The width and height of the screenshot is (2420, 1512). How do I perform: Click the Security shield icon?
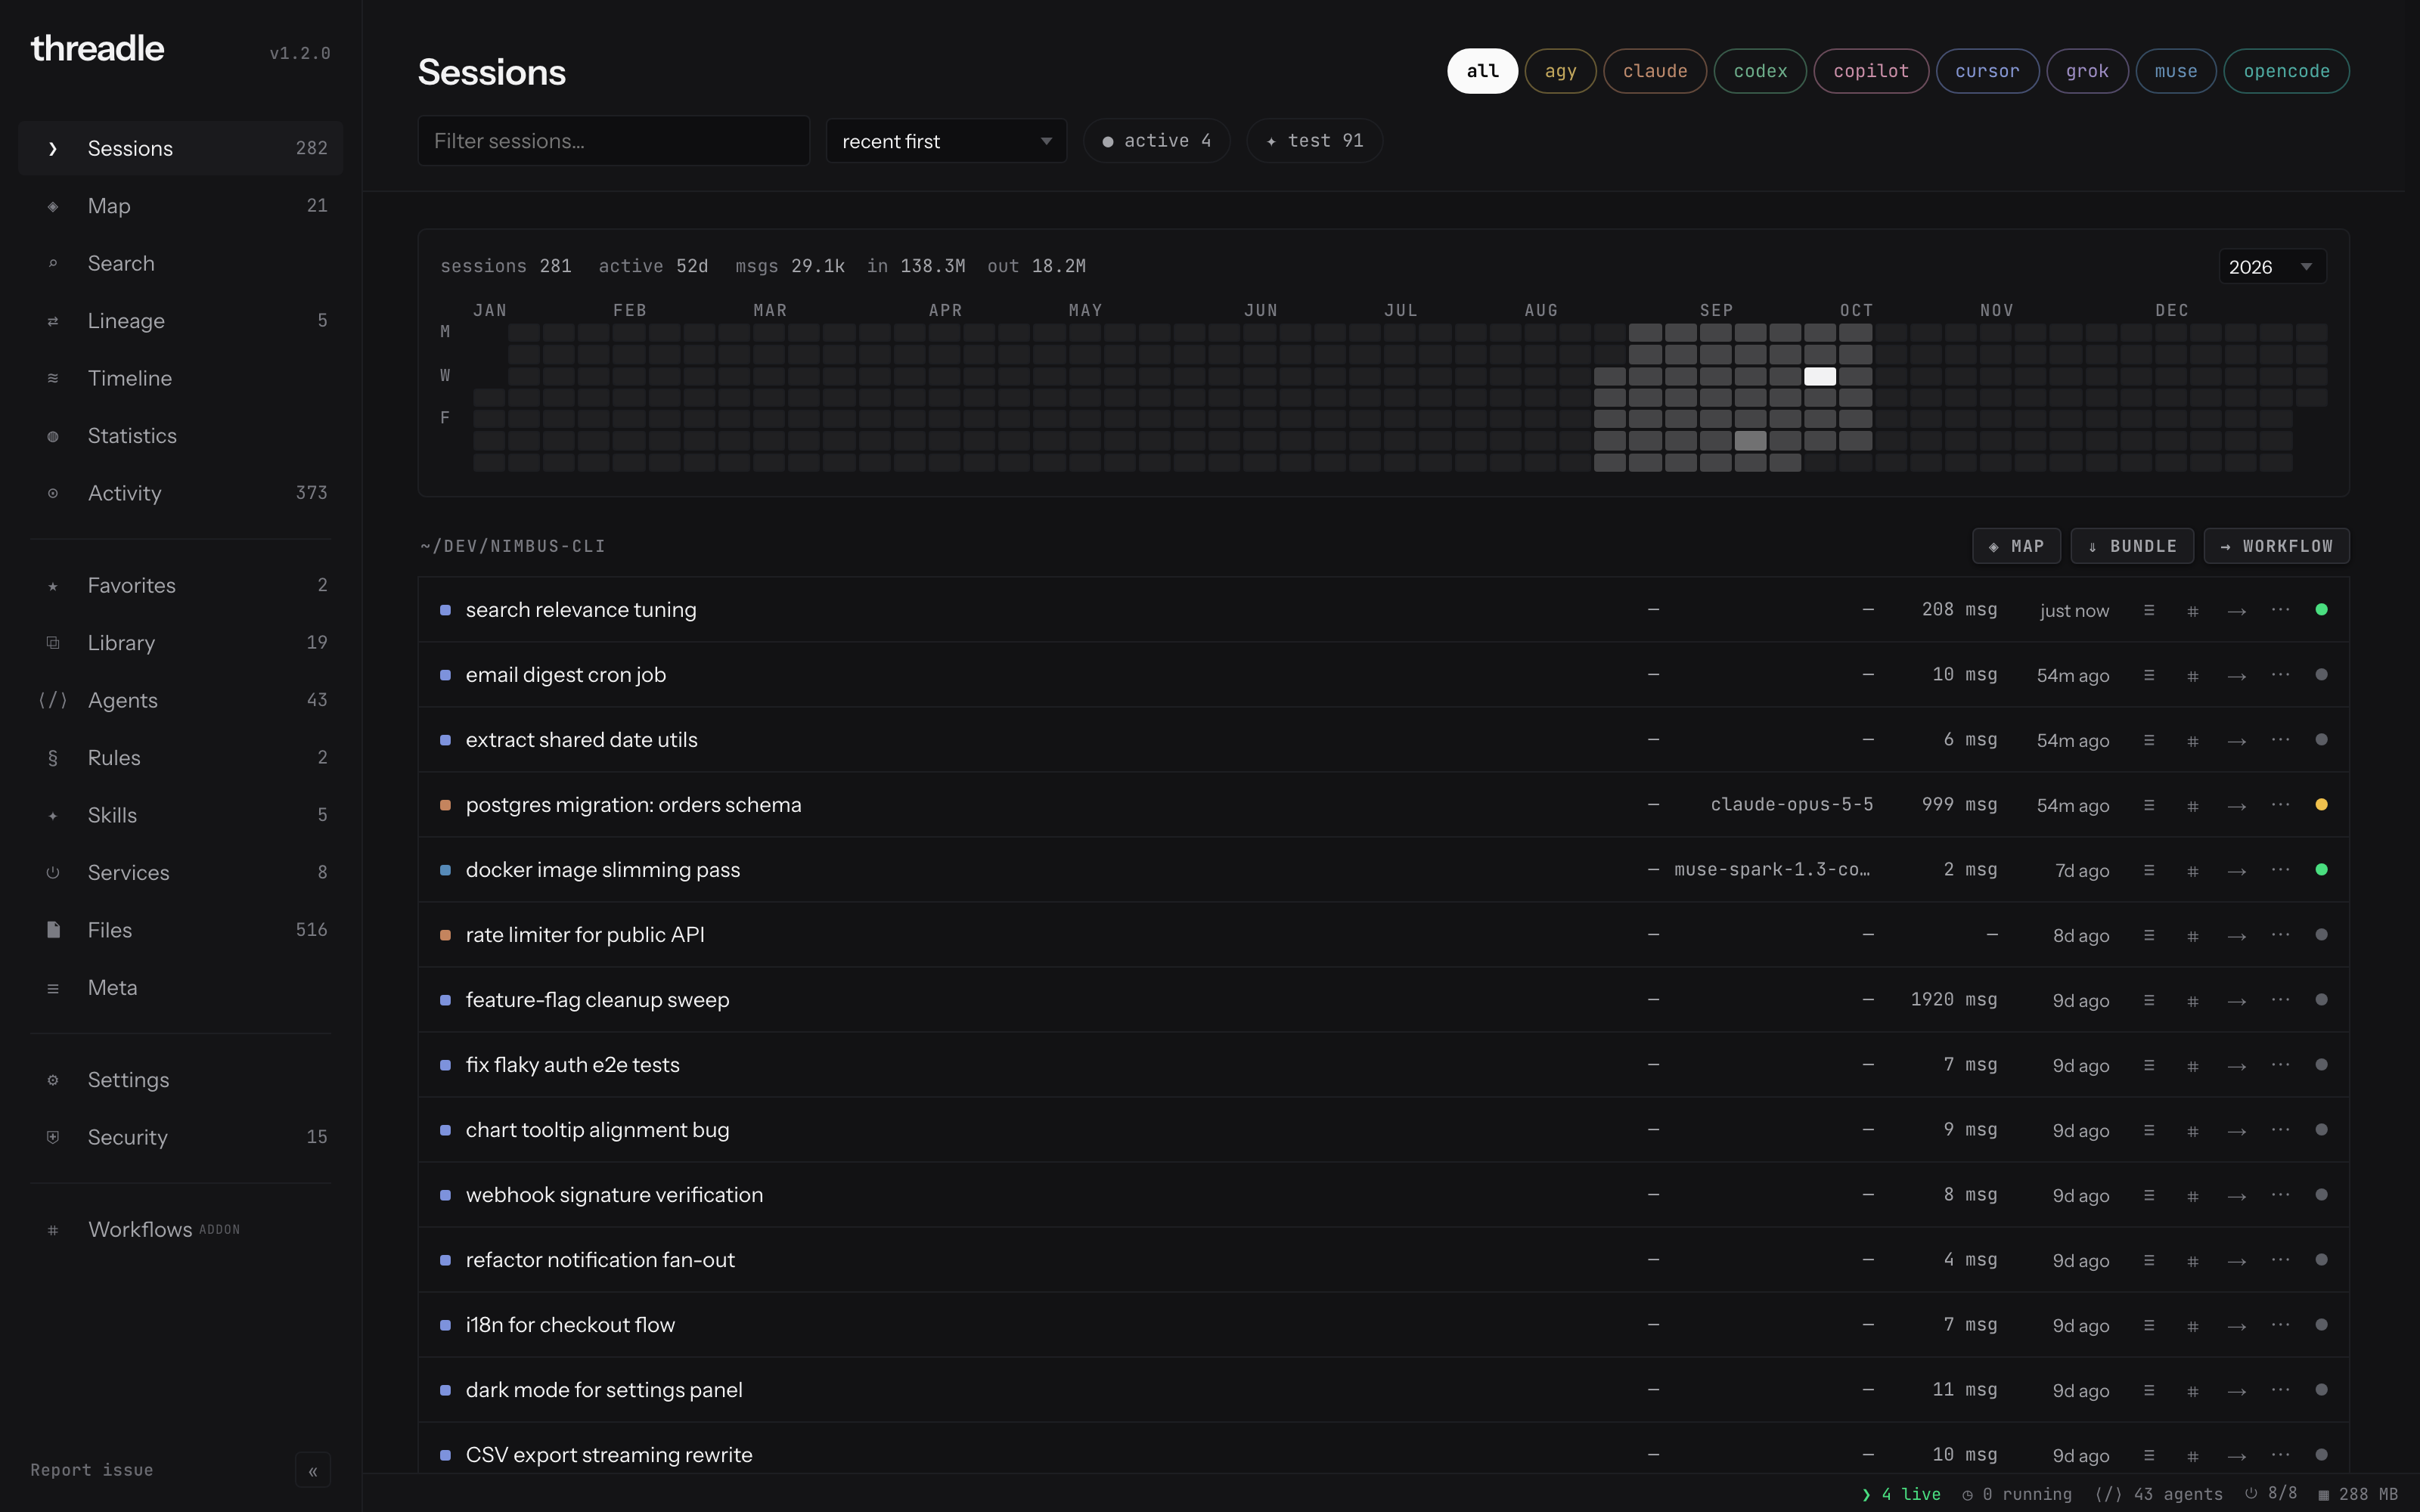click(x=53, y=1137)
